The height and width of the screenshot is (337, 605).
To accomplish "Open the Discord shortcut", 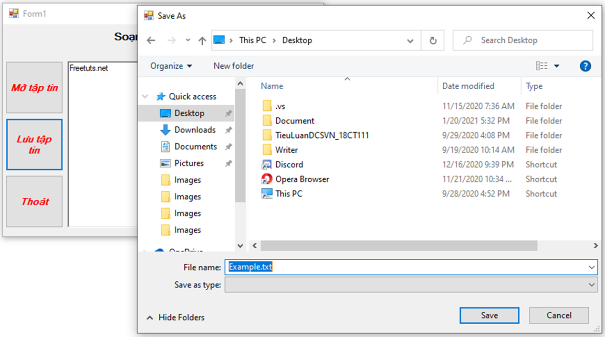I will click(289, 164).
